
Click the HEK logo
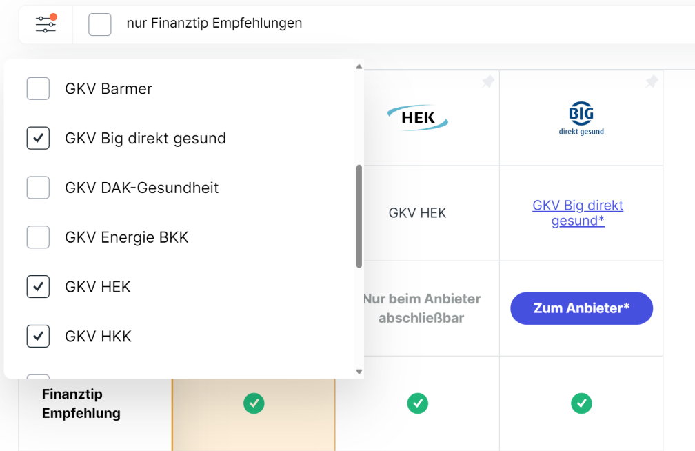point(418,117)
